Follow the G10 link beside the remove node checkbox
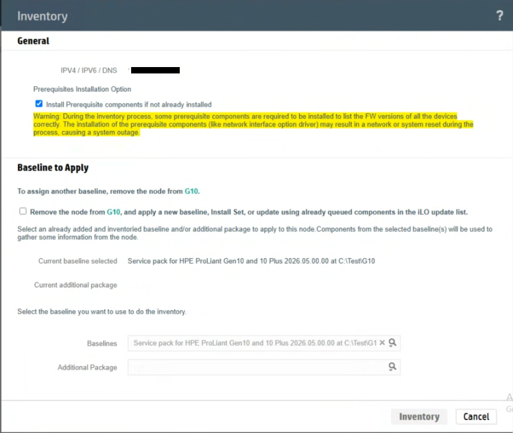This screenshot has width=513, height=433. pyautogui.click(x=113, y=212)
